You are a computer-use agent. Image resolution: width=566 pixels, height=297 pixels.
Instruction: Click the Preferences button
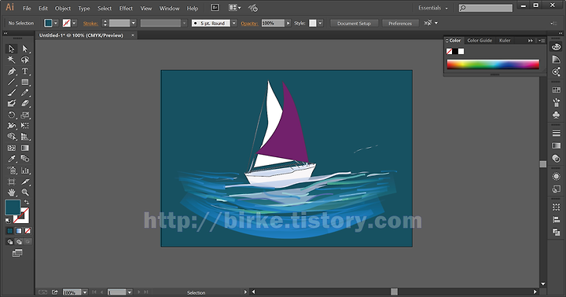(x=400, y=23)
